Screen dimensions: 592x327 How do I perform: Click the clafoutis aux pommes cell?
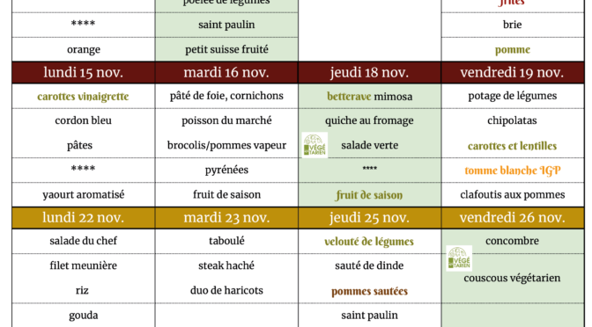click(513, 195)
